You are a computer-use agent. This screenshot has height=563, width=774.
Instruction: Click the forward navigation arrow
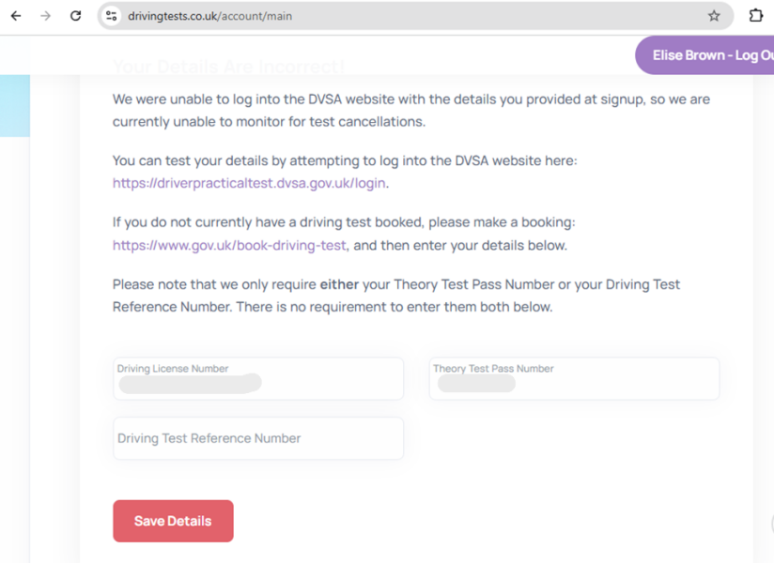point(44,15)
